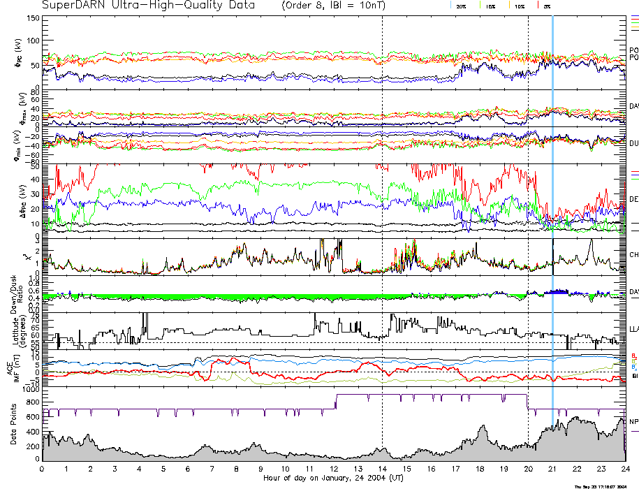Viewport: 639px width, 489px height.
Task: Click the '150' tick on the ΦPC axis
Action: coord(33,18)
